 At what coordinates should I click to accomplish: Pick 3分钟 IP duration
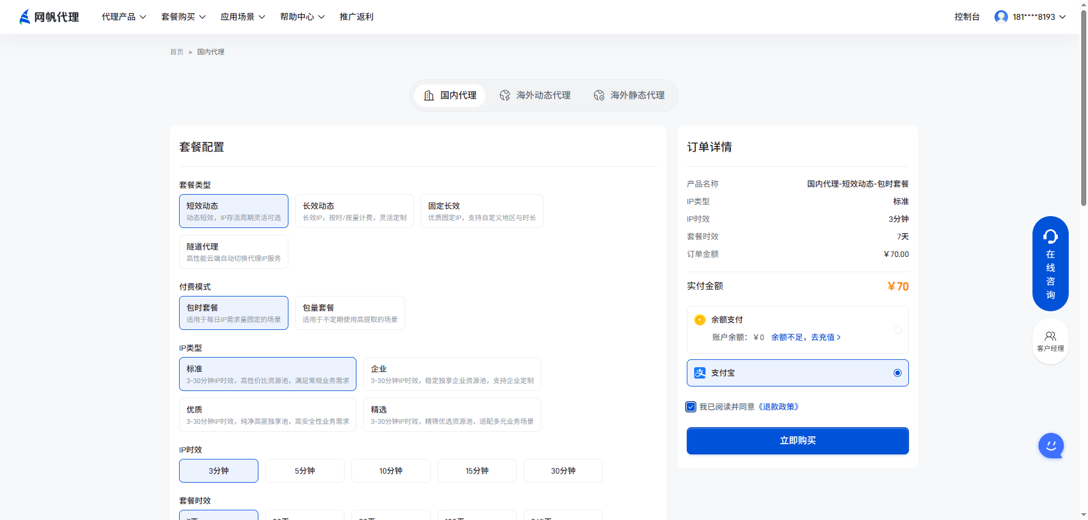[x=219, y=471]
